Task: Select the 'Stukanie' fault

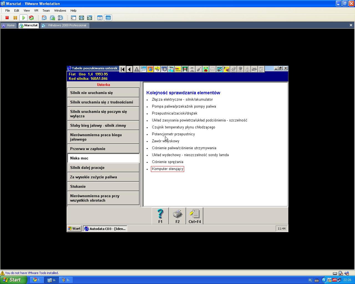Action: click(x=103, y=186)
